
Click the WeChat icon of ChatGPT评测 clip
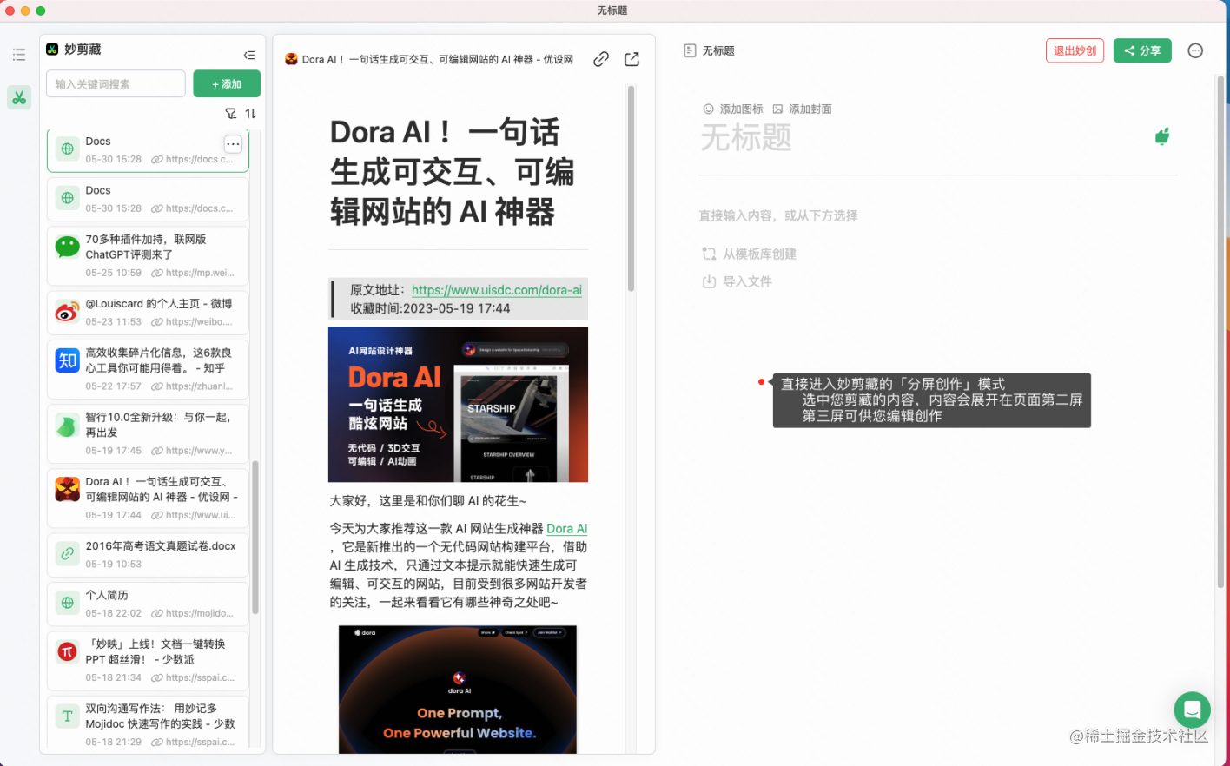coord(68,247)
